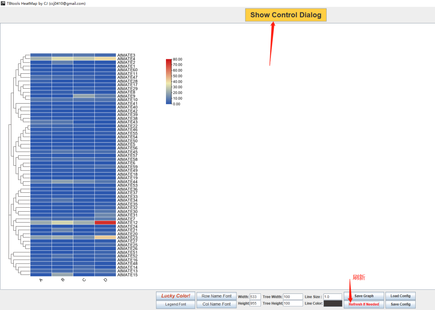This screenshot has width=435, height=310.
Task: Click the heatmap color scale legend bar
Action: tap(169, 81)
